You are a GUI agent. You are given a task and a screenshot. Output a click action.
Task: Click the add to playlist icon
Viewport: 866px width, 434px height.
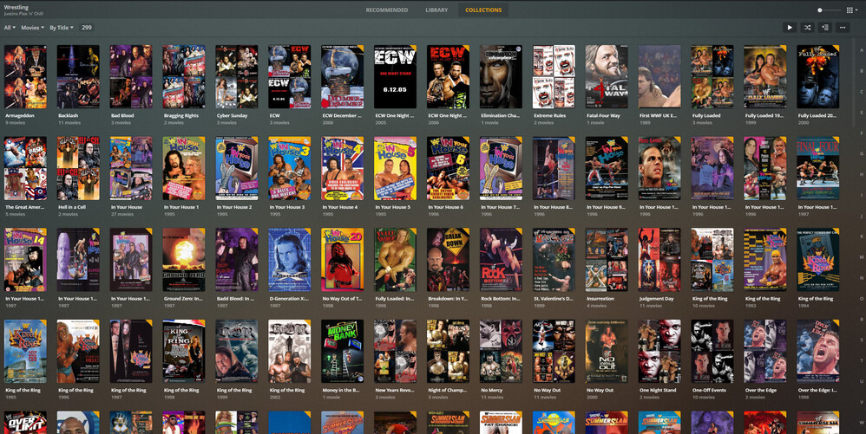coord(825,27)
